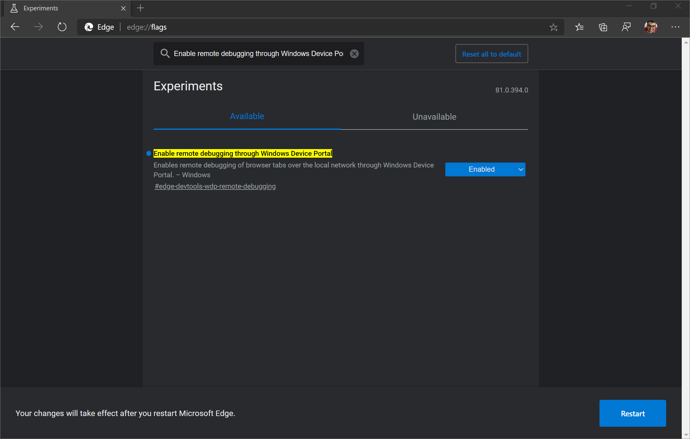This screenshot has height=439, width=690.
Task: Click Reset all to default button
Action: pos(492,54)
